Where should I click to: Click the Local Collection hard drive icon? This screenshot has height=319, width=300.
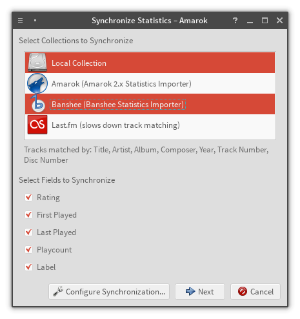(x=37, y=63)
